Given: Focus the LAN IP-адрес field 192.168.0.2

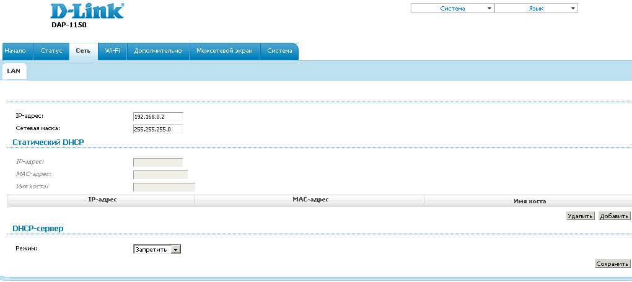Looking at the screenshot, I should (158, 117).
